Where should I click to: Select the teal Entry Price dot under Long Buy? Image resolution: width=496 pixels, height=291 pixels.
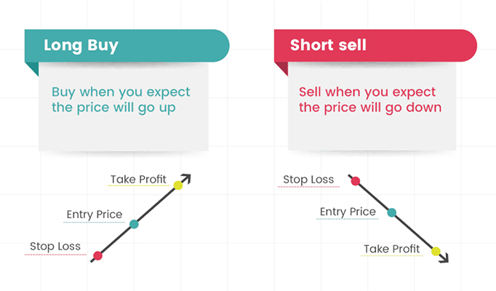[134, 224]
